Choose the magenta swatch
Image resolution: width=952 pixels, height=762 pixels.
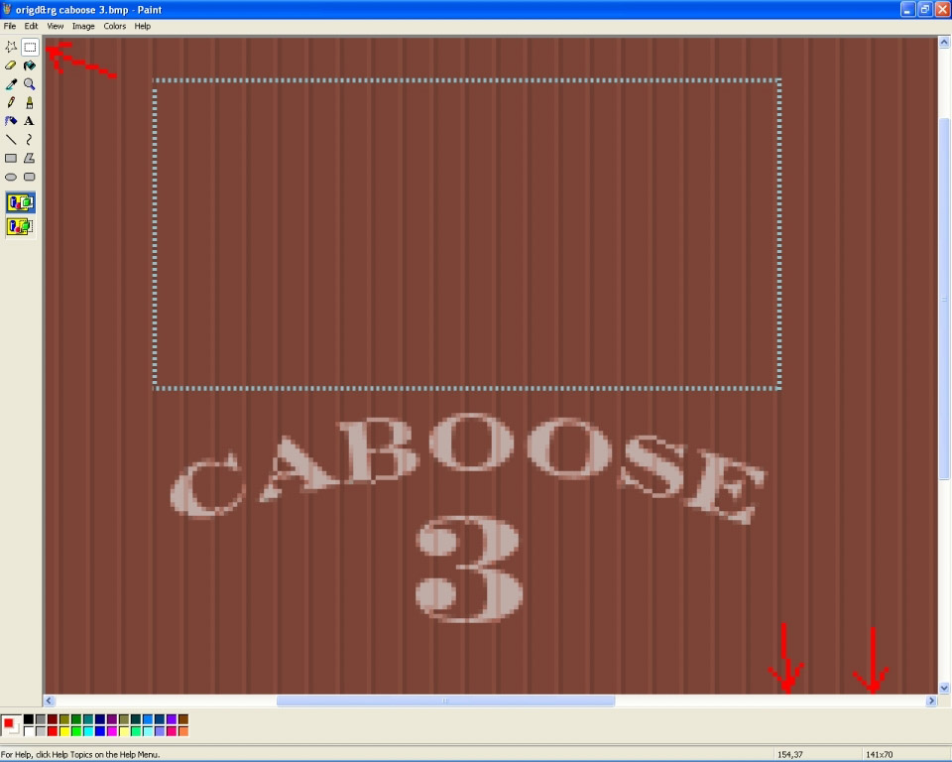[x=112, y=731]
